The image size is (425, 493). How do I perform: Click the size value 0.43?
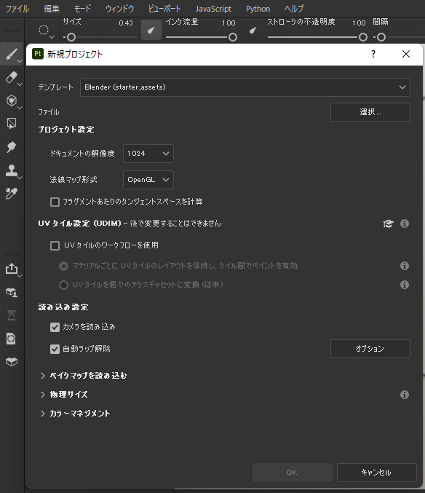pos(126,23)
